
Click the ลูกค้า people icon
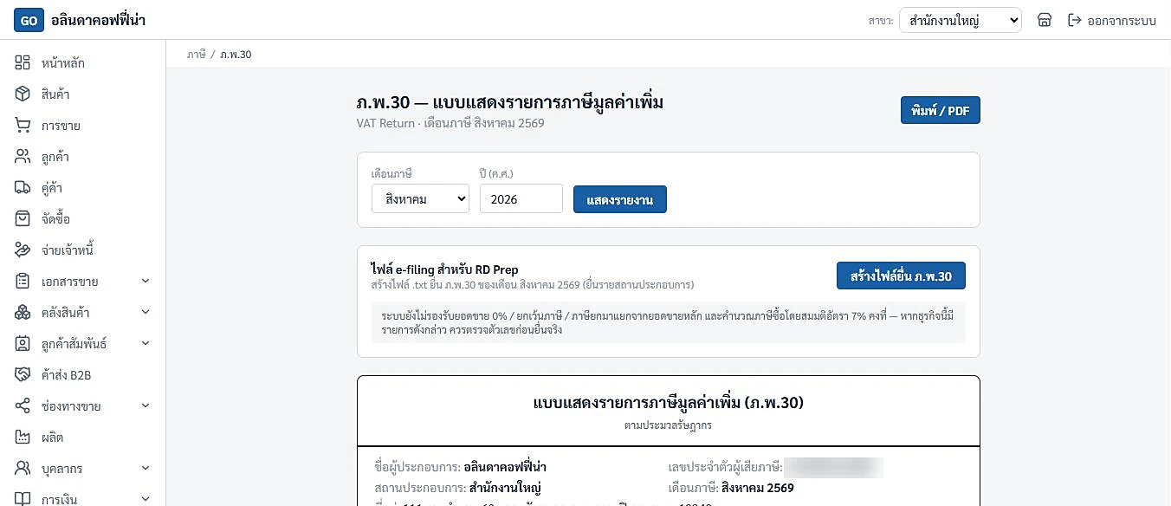click(23, 157)
